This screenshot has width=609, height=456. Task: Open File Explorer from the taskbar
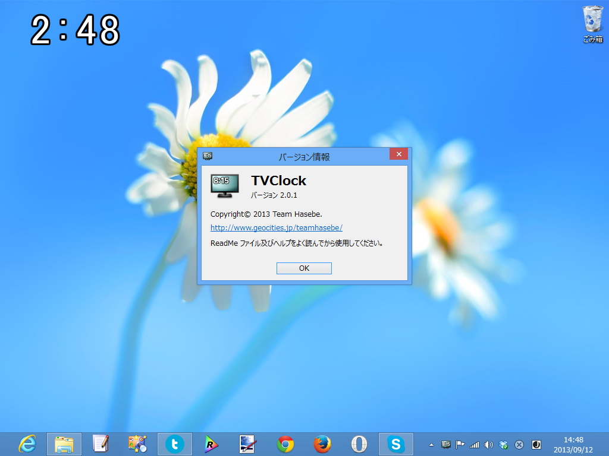(62, 444)
